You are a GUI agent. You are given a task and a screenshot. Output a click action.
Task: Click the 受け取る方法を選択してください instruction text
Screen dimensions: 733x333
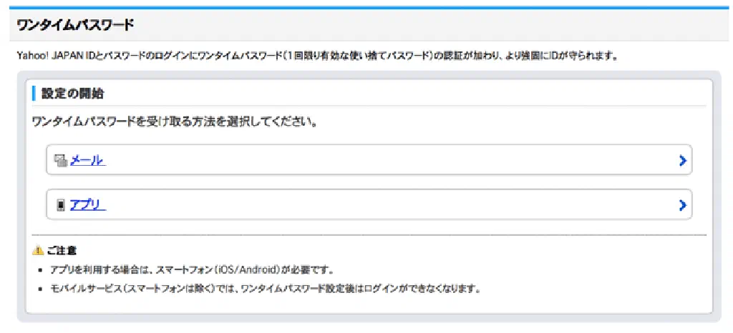click(175, 121)
